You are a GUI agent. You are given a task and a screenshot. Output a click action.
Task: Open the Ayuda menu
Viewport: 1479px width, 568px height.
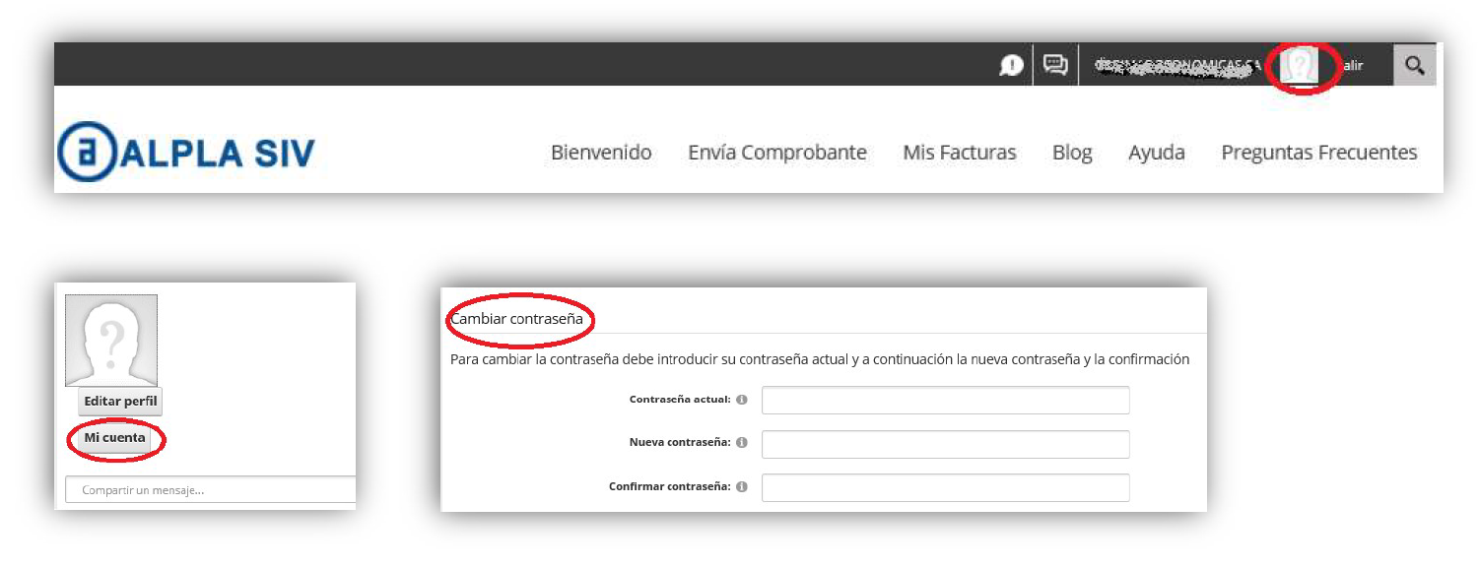(x=1157, y=153)
